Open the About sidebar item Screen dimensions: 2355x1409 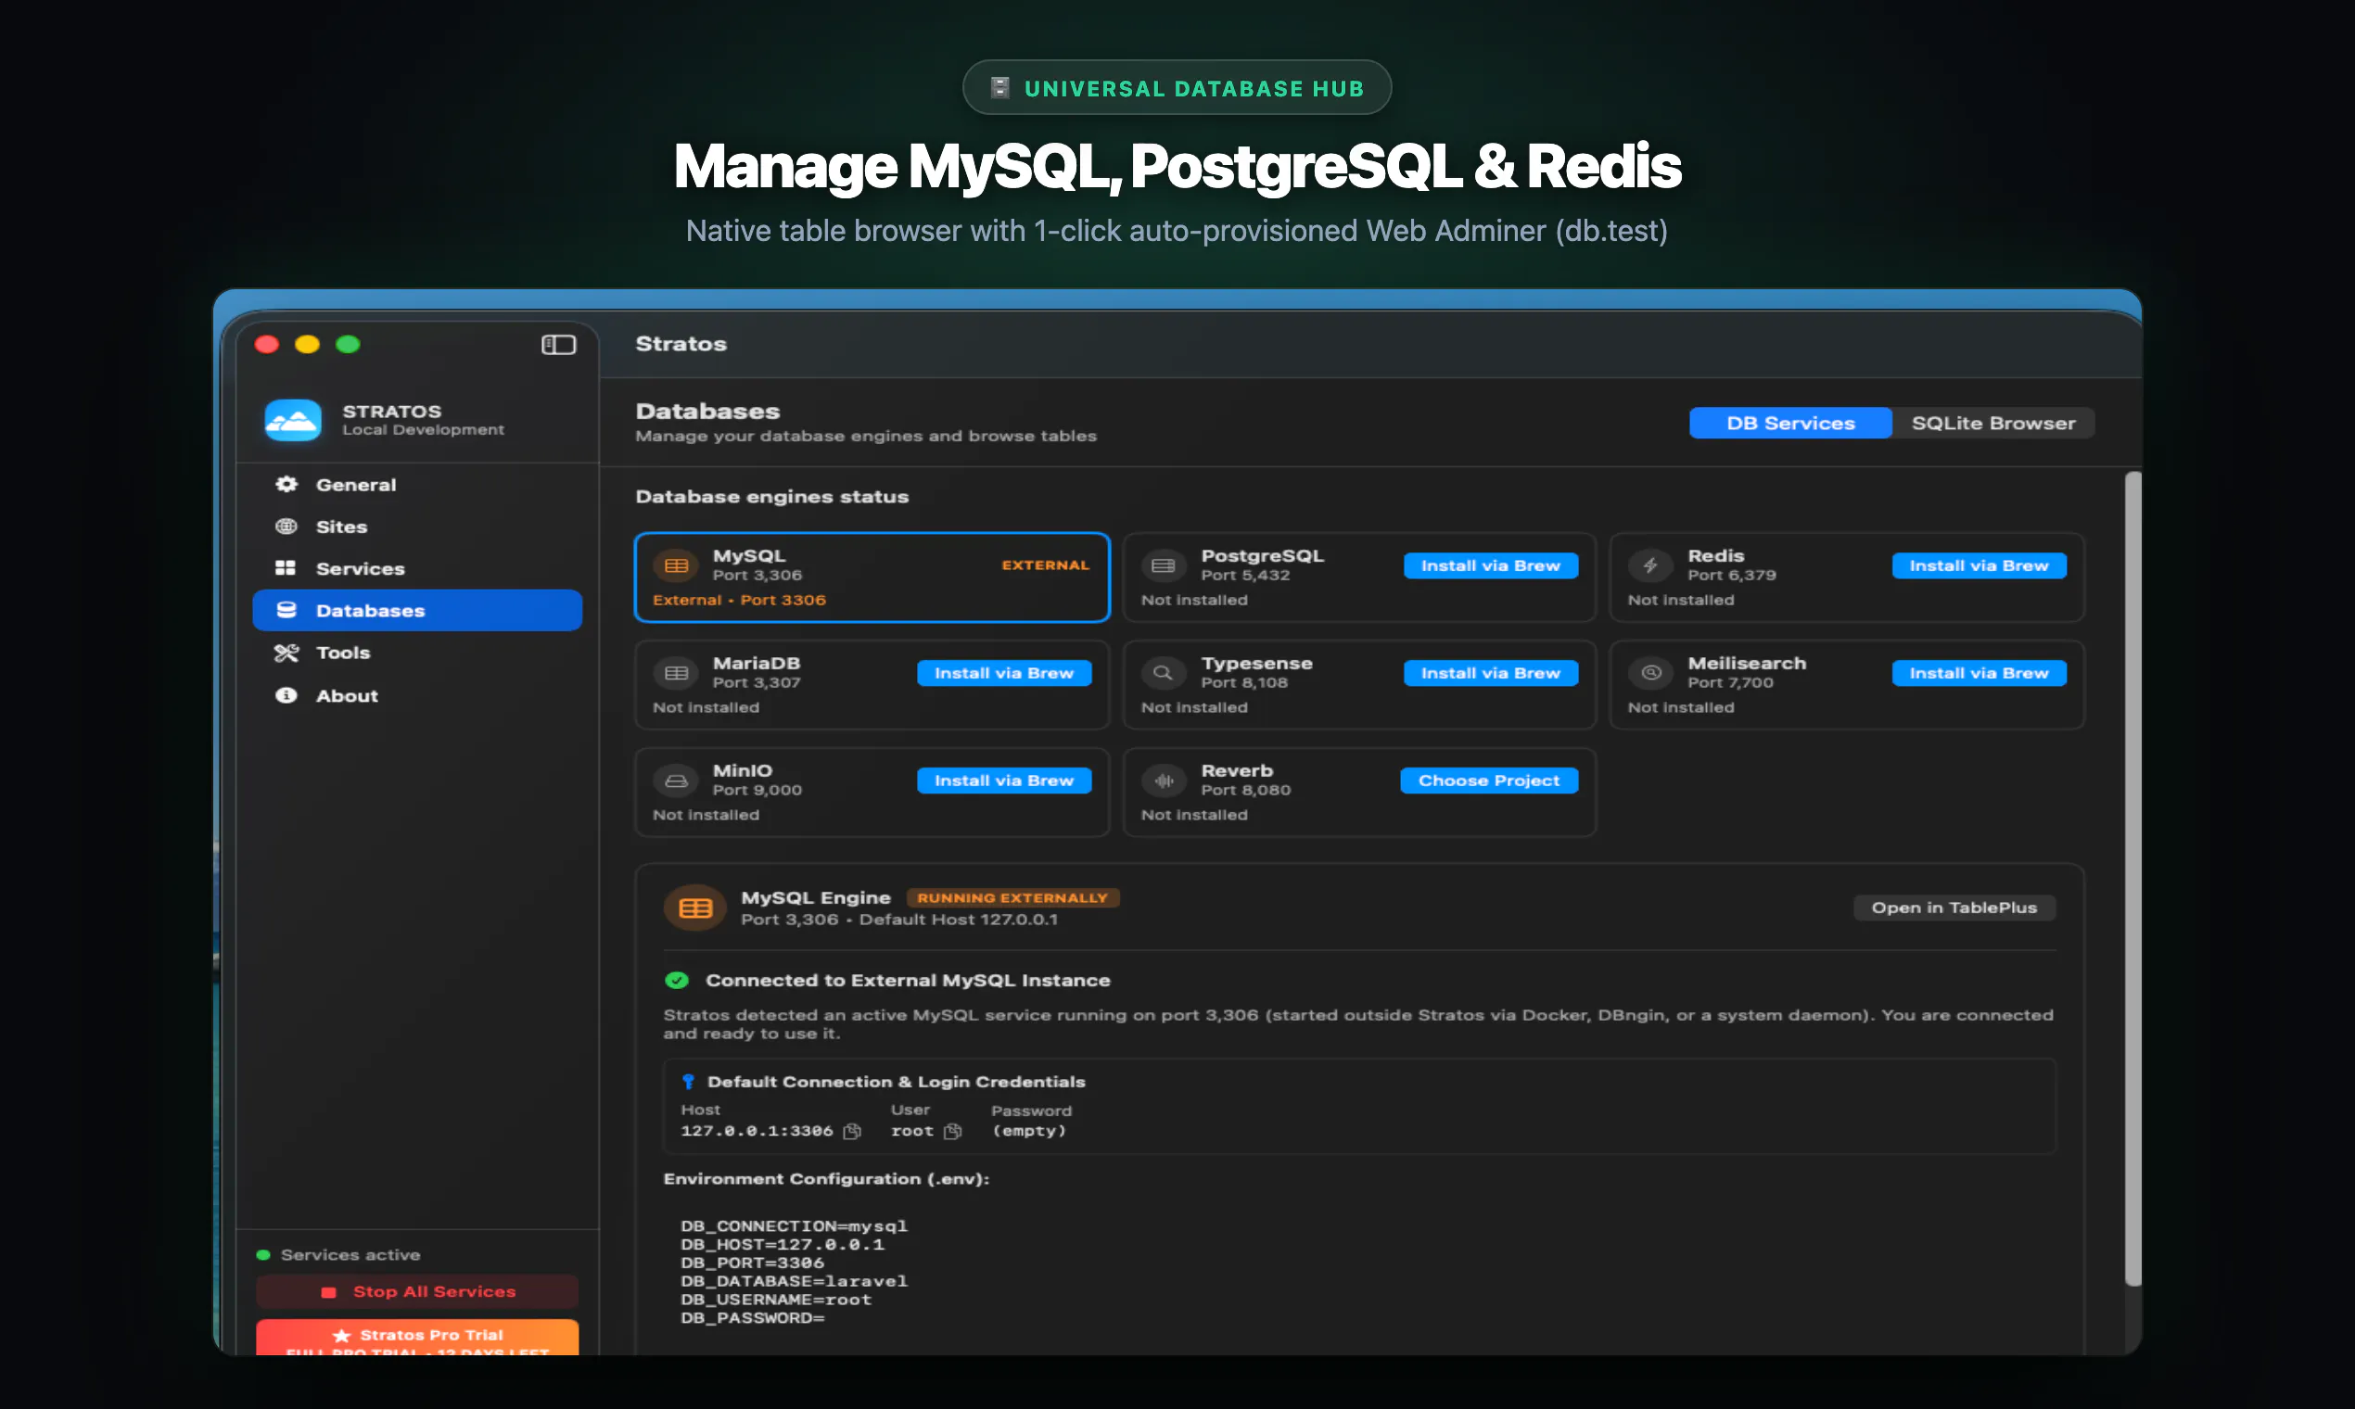(417, 695)
